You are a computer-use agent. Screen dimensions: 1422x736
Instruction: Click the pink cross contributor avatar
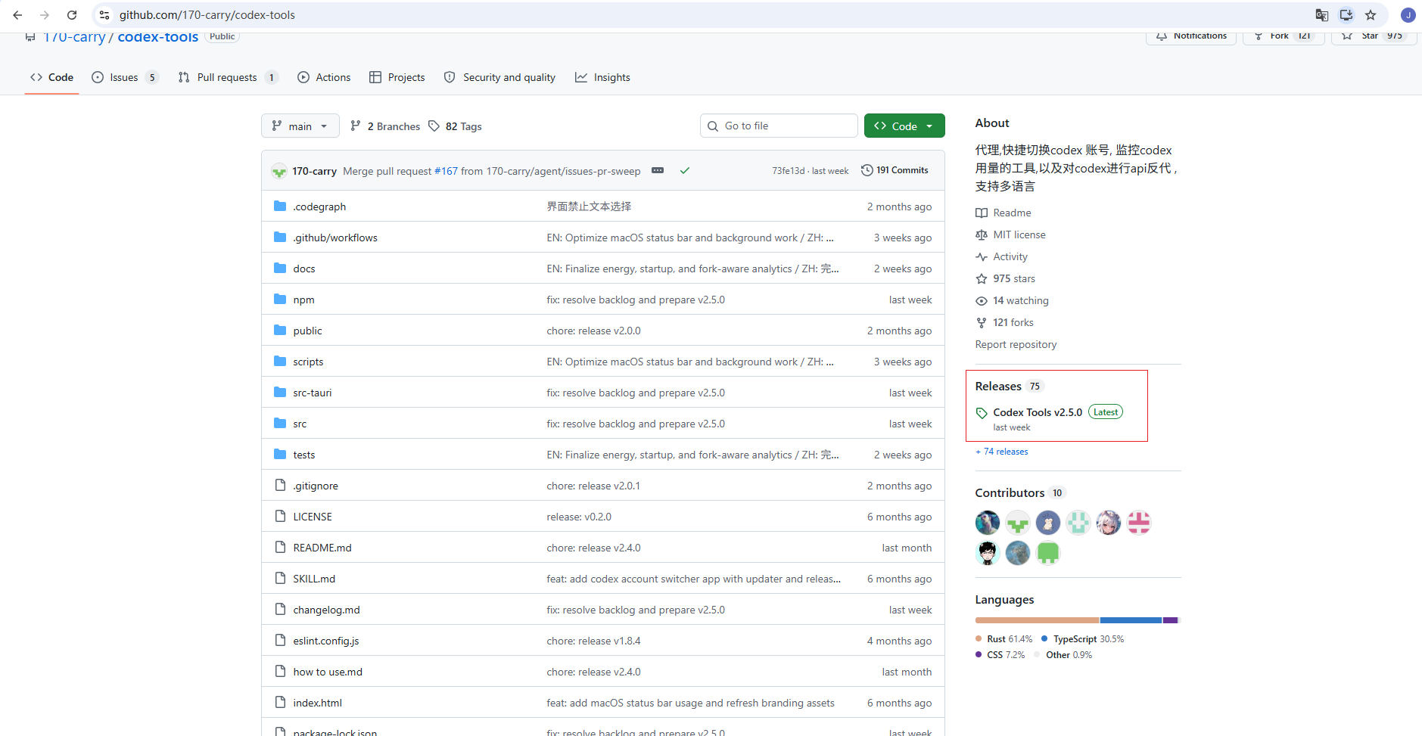(1139, 523)
